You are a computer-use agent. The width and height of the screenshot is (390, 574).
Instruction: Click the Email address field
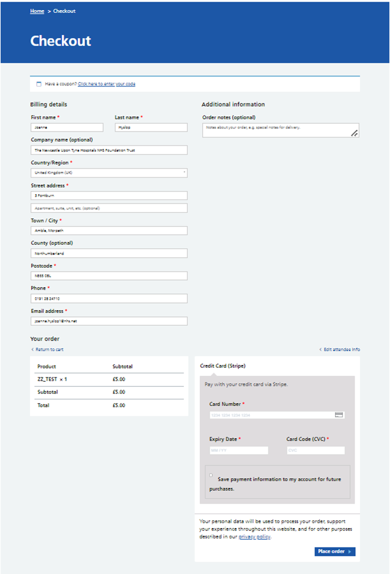pos(109,321)
